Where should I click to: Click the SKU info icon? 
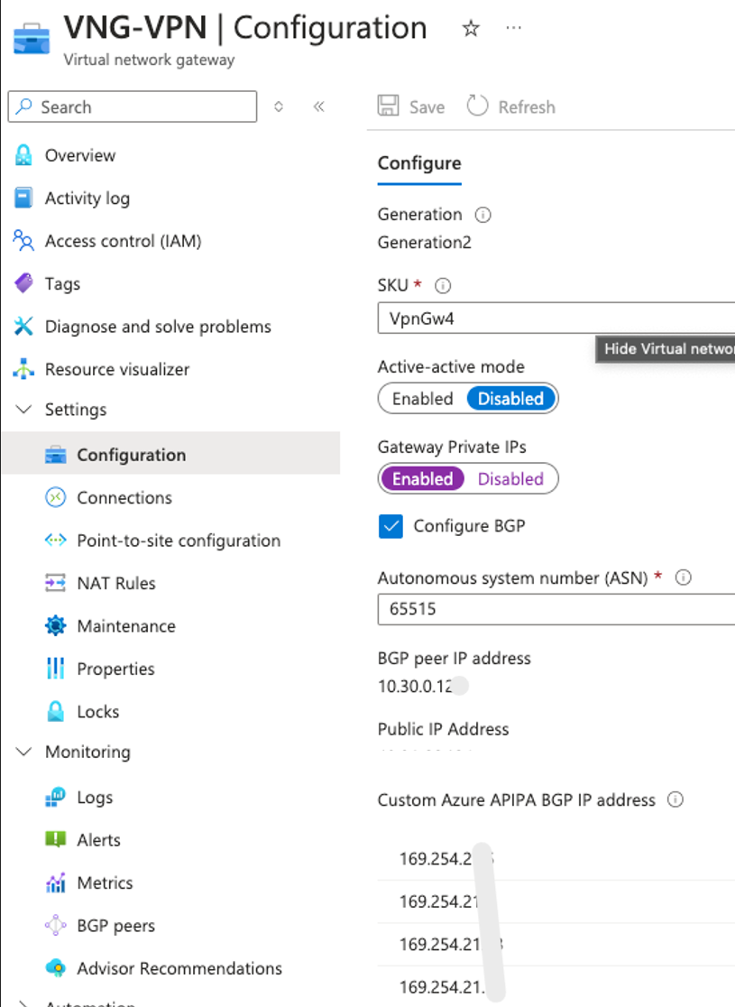443,285
